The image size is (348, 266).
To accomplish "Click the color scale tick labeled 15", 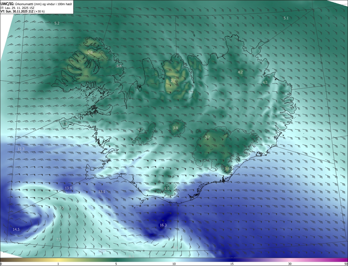I will [x=232, y=264].
